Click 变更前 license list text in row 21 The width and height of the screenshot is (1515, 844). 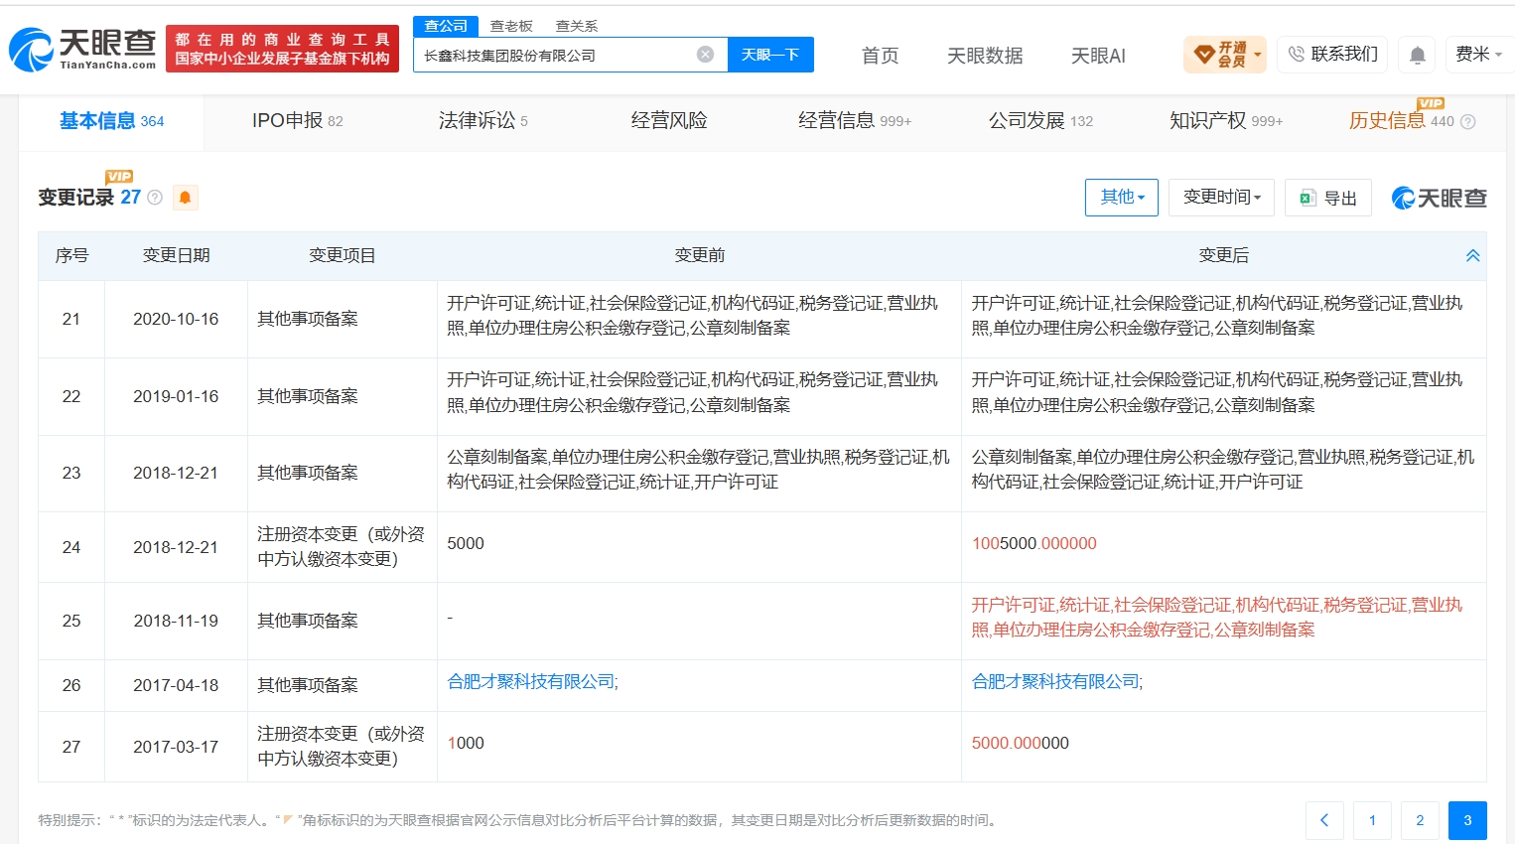[692, 316]
